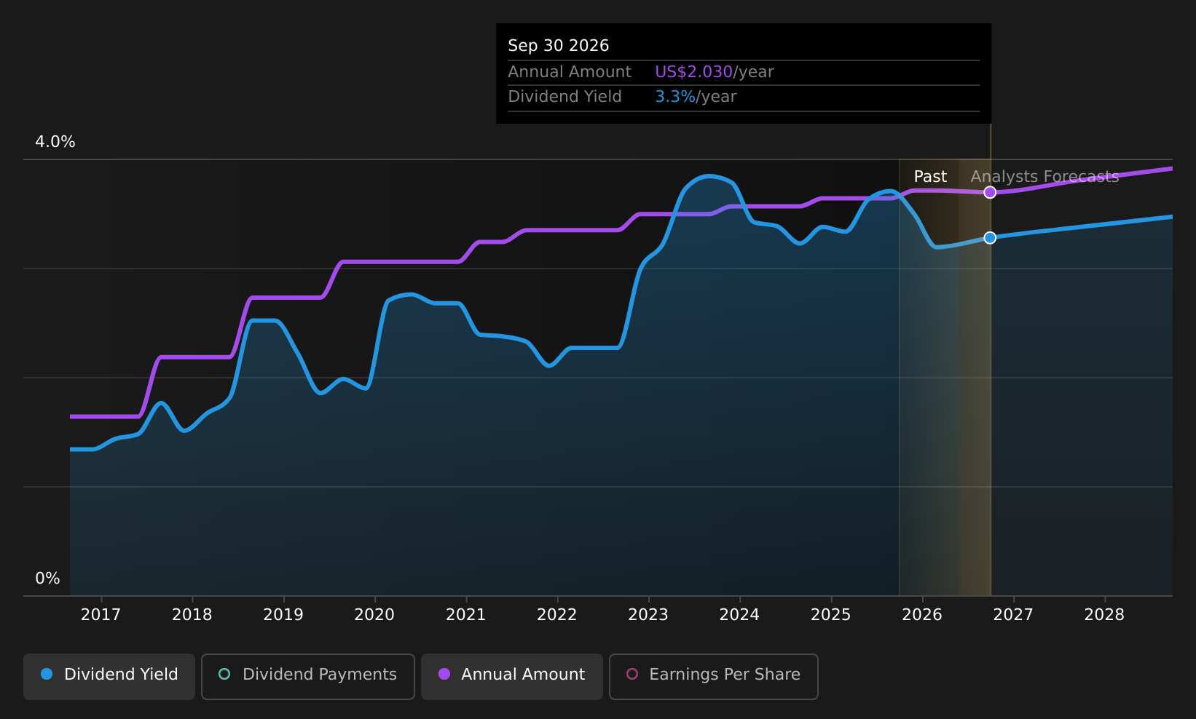
Task: Click the 2026 x-axis label
Action: pyautogui.click(x=922, y=615)
